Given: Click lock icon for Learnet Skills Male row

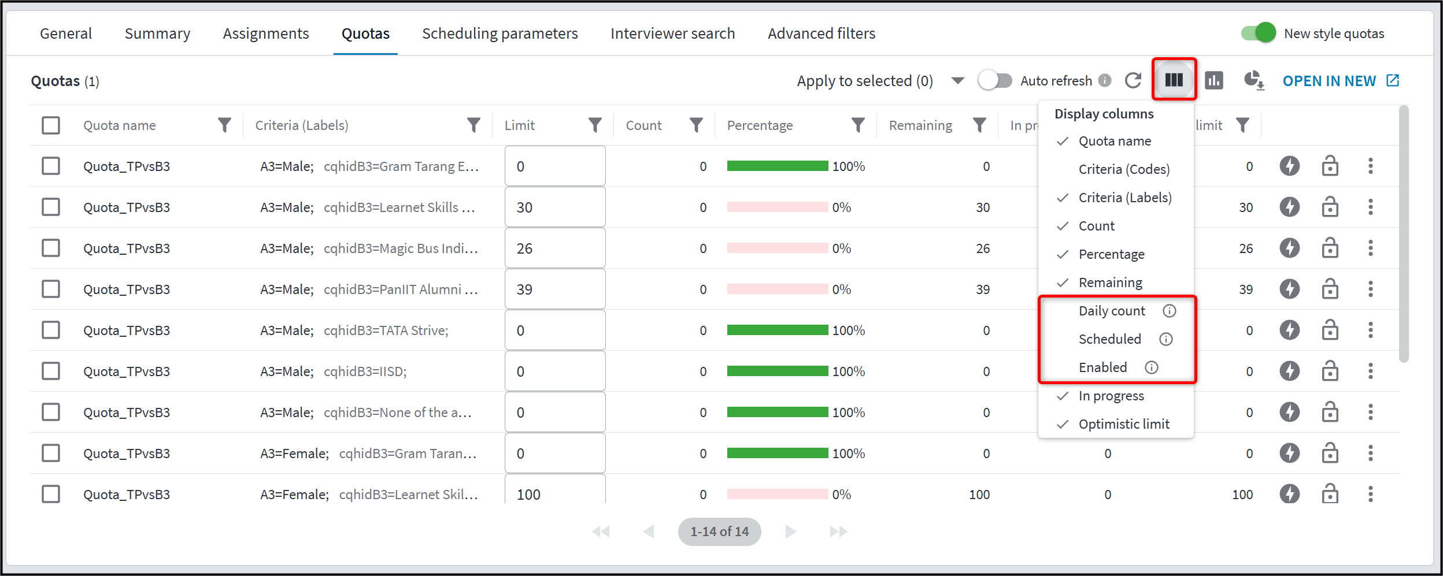Looking at the screenshot, I should [1330, 207].
